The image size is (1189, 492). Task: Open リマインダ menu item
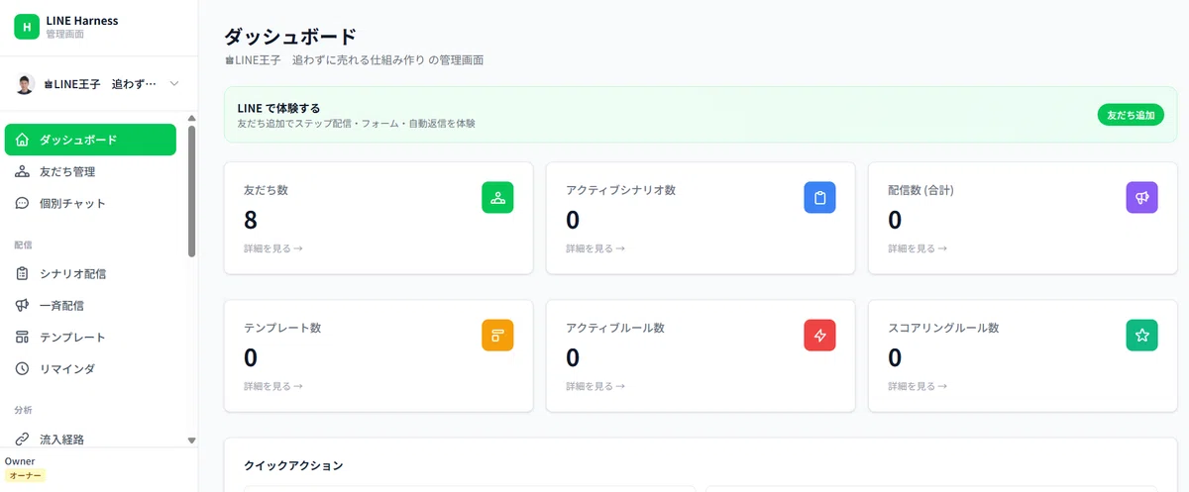pos(90,368)
